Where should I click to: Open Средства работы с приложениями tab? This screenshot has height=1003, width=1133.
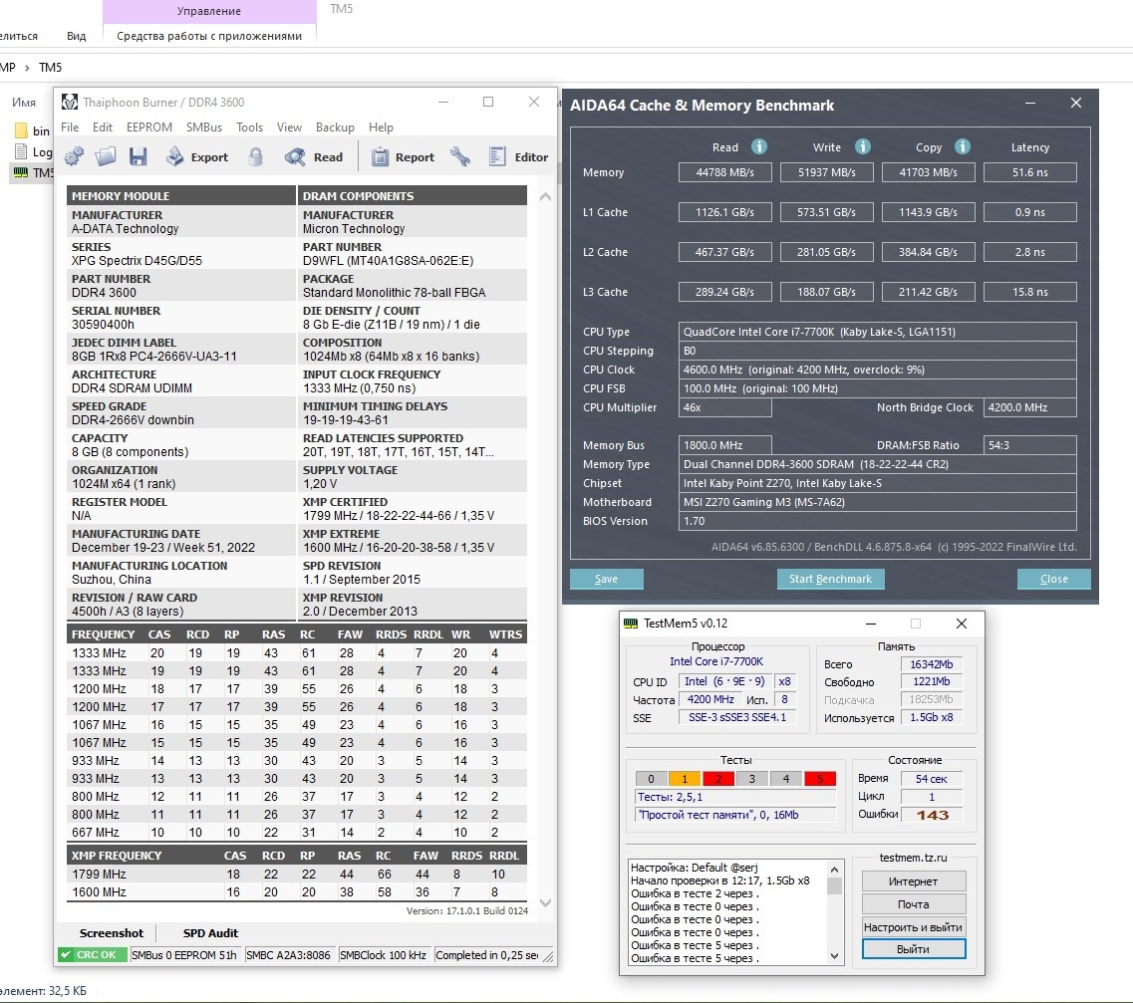click(x=209, y=36)
